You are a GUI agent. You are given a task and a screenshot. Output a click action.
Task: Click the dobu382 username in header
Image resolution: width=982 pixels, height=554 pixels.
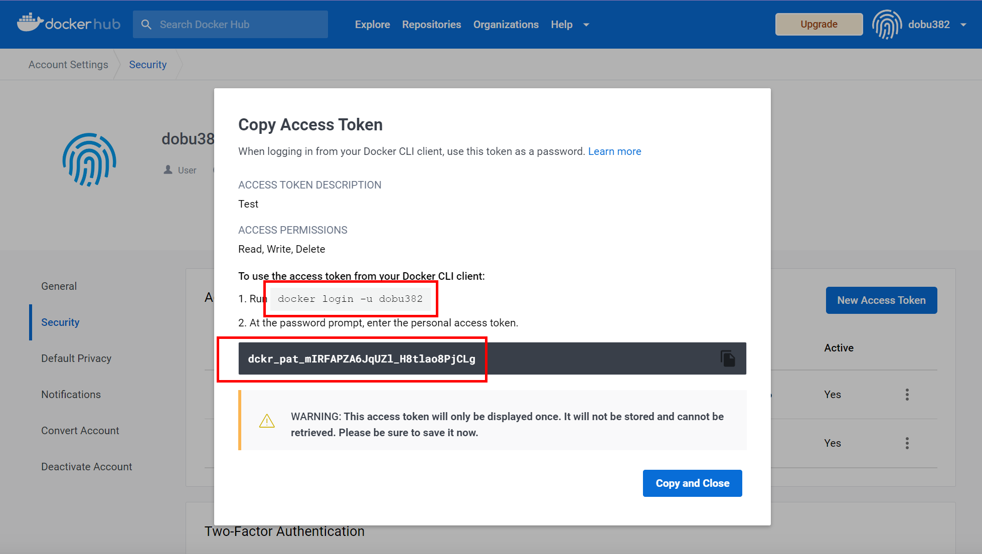(x=929, y=24)
